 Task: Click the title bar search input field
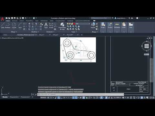point(101,18)
